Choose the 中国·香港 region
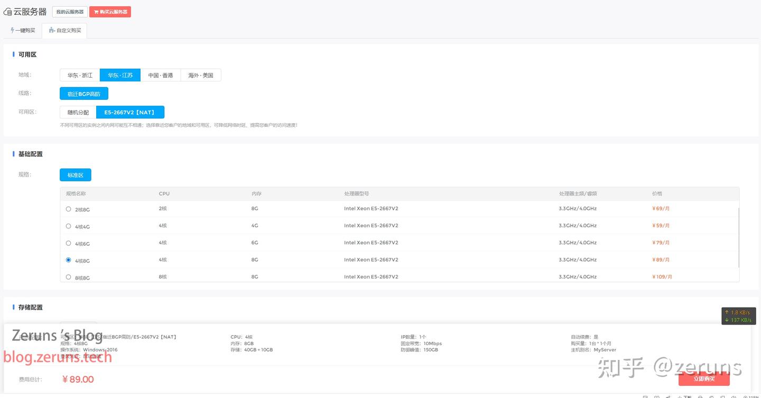The height and width of the screenshot is (398, 761). point(161,75)
